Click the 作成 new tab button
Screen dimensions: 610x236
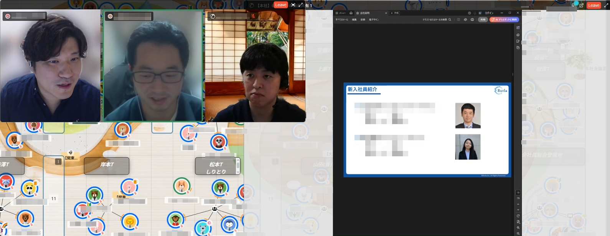395,13
